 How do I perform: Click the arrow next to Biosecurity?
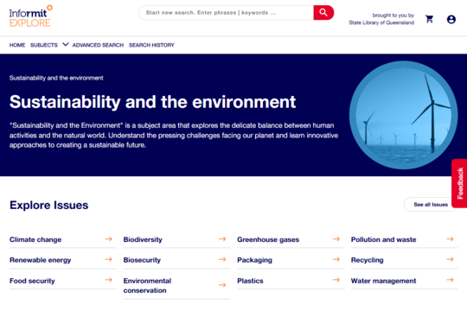click(222, 259)
